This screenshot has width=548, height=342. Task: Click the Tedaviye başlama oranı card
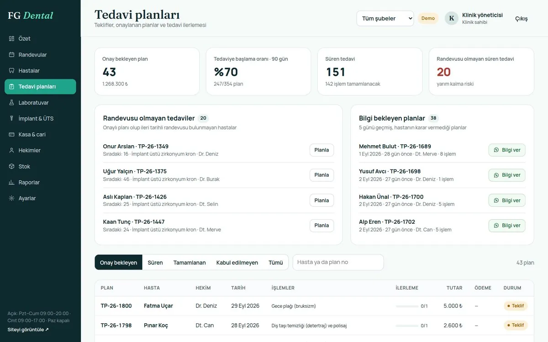(x=258, y=71)
